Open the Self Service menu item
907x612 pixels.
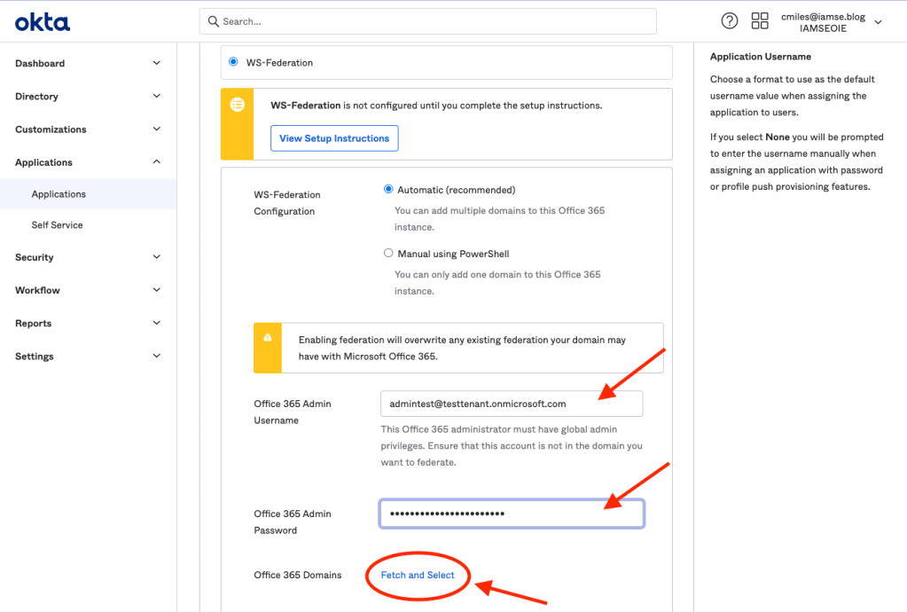pos(57,225)
